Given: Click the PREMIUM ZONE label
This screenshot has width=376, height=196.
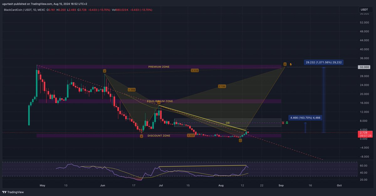Looking at the screenshot, I should coord(159,67).
